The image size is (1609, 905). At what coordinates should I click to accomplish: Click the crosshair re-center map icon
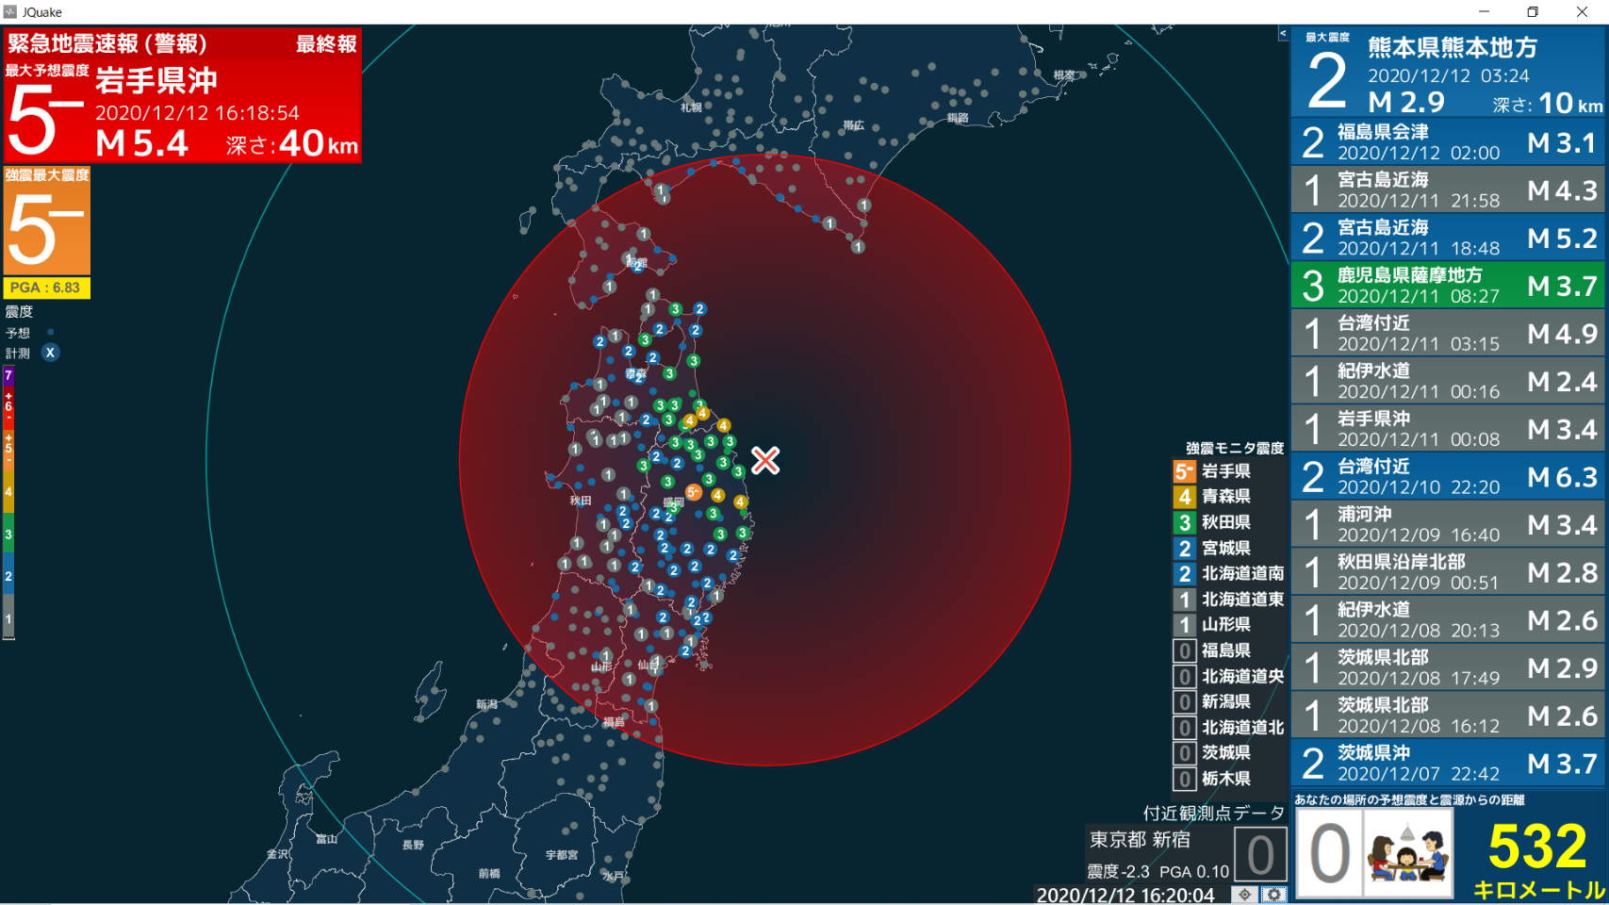1245,894
